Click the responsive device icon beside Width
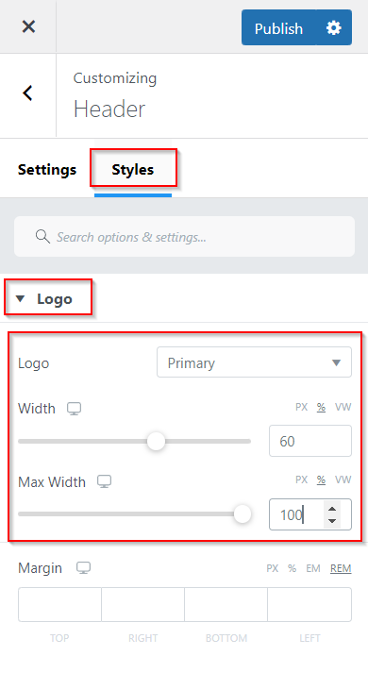Image resolution: width=368 pixels, height=673 pixels. [x=75, y=409]
